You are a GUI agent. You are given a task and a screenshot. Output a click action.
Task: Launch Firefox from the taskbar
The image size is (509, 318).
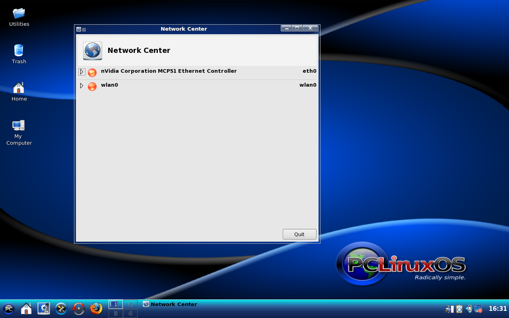pyautogui.click(x=96, y=308)
